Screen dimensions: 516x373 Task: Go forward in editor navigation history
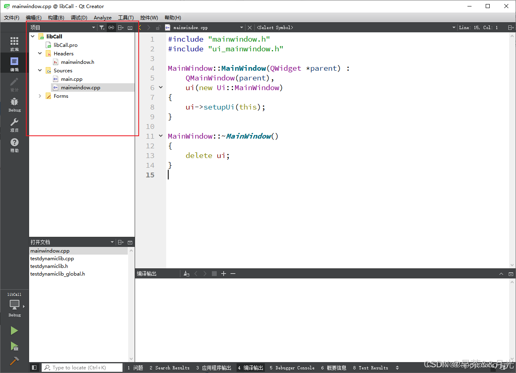point(149,27)
